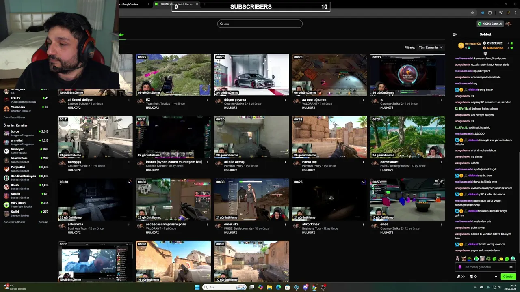Play the 'ömer sks' clip thumbnail
This screenshot has width=520, height=292.
[x=251, y=200]
